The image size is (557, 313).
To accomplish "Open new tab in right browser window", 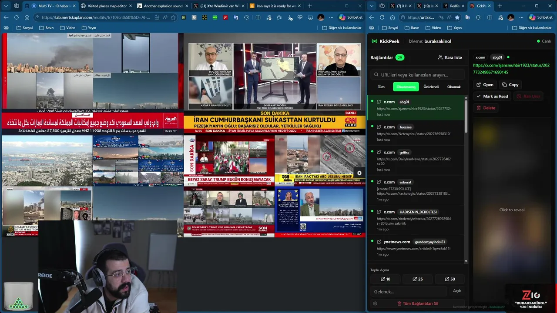I will (500, 6).
